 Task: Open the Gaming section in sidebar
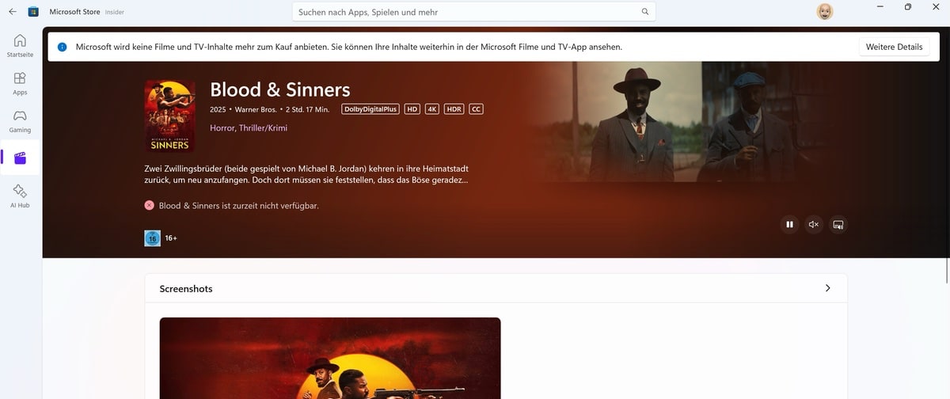tap(20, 120)
